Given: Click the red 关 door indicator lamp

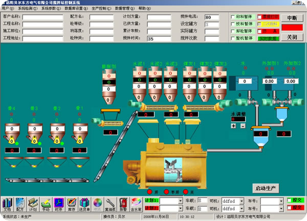Looking at the screenshot, I should click(x=185, y=192).
